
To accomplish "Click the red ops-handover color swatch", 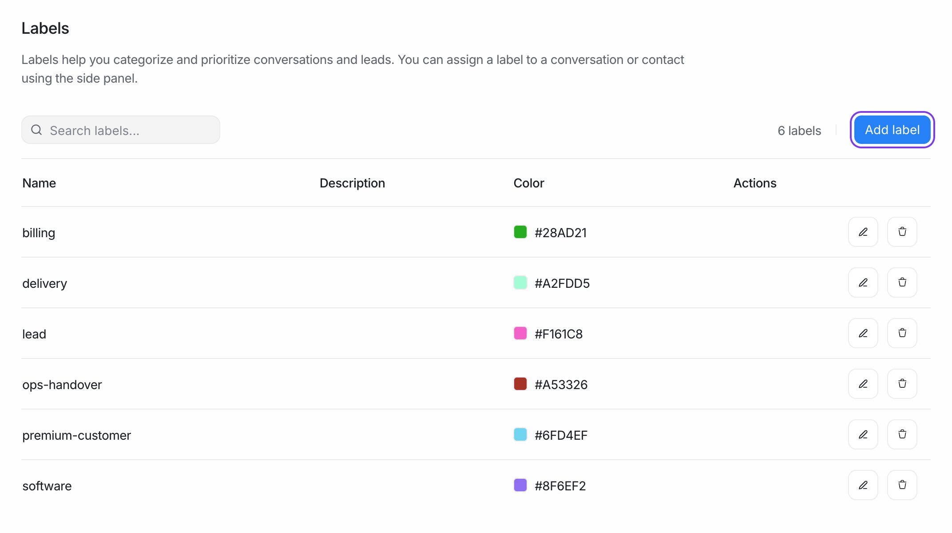I will coord(520,384).
